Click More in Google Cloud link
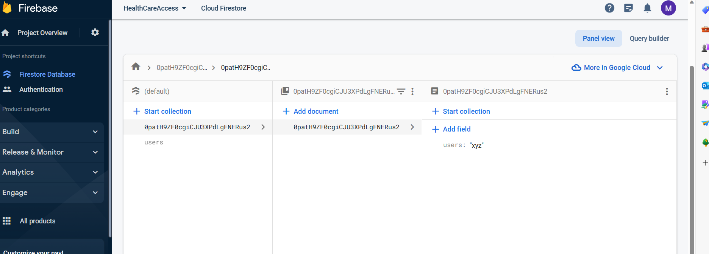 [617, 68]
